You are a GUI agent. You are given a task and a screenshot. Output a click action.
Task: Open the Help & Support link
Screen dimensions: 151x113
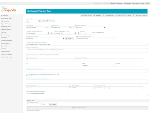tap(136, 3)
